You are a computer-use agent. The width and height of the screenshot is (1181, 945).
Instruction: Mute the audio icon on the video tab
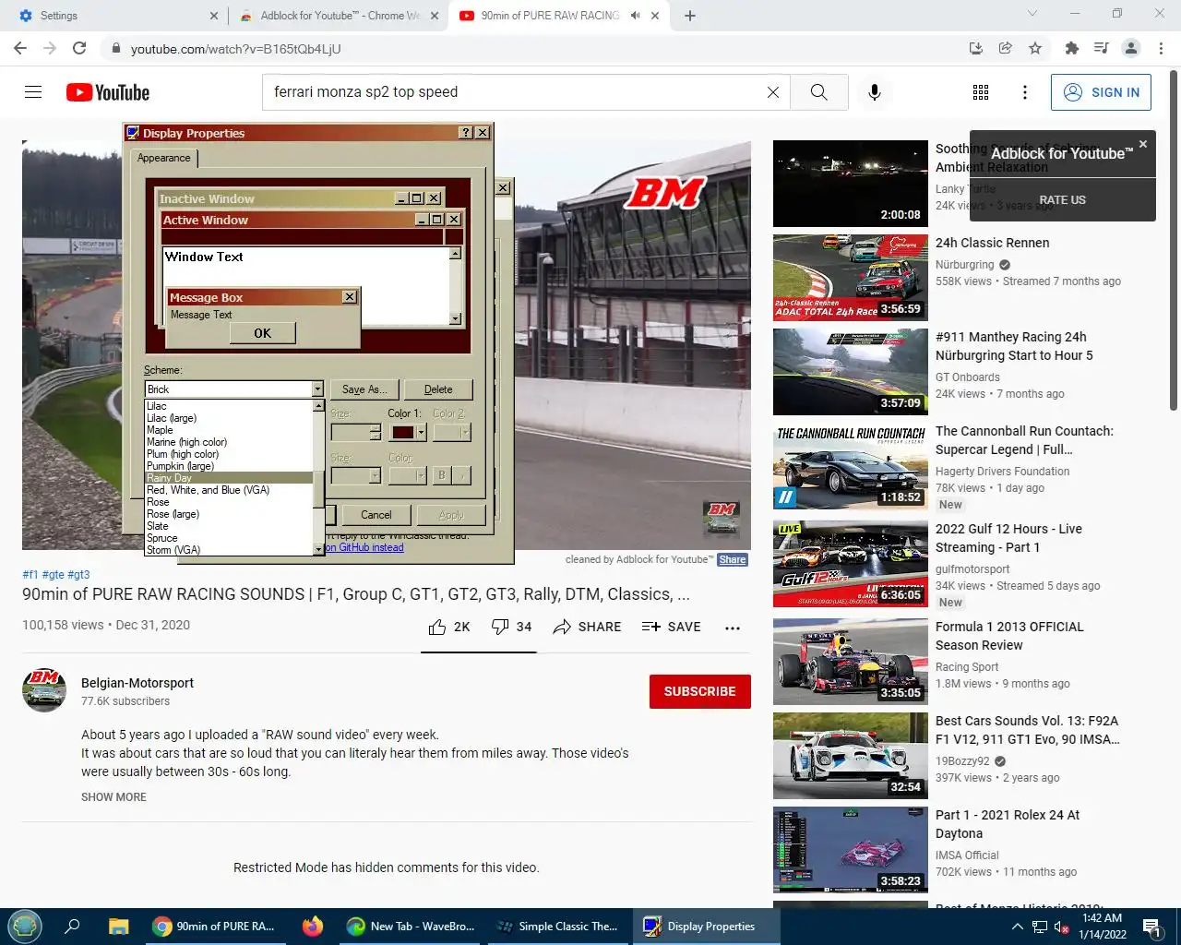pos(635,16)
